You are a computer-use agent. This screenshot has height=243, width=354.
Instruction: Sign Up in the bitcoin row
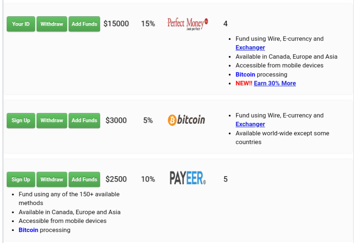point(21,120)
